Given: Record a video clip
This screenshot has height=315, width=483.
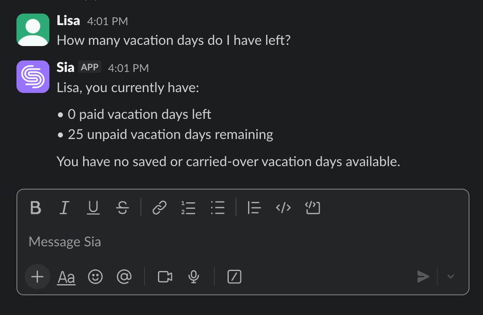Looking at the screenshot, I should click(165, 277).
